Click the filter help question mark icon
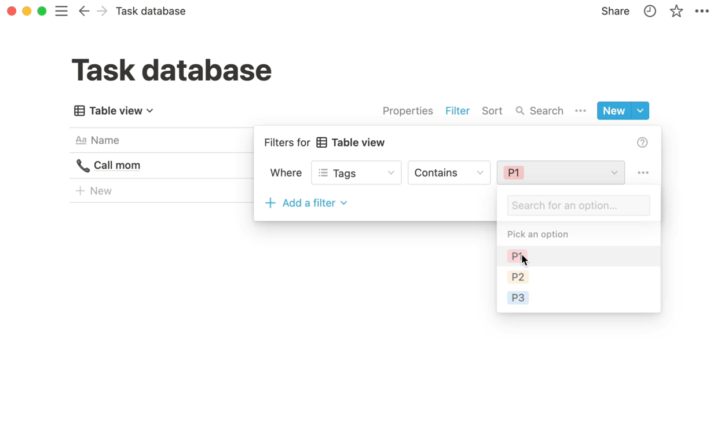Image resolution: width=717 pixels, height=445 pixels. [642, 143]
